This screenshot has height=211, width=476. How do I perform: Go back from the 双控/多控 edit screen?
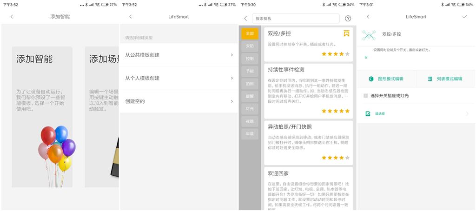[x=368, y=17]
